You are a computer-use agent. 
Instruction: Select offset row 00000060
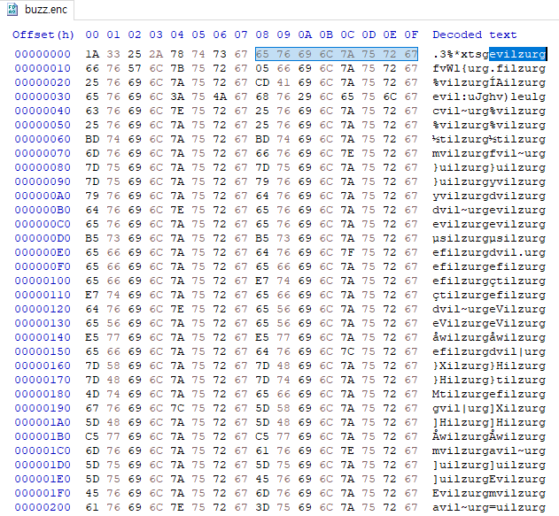pyautogui.click(x=43, y=139)
